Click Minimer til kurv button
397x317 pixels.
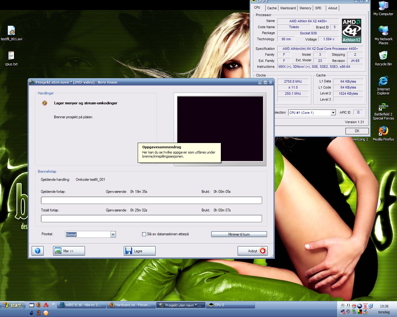click(239, 234)
